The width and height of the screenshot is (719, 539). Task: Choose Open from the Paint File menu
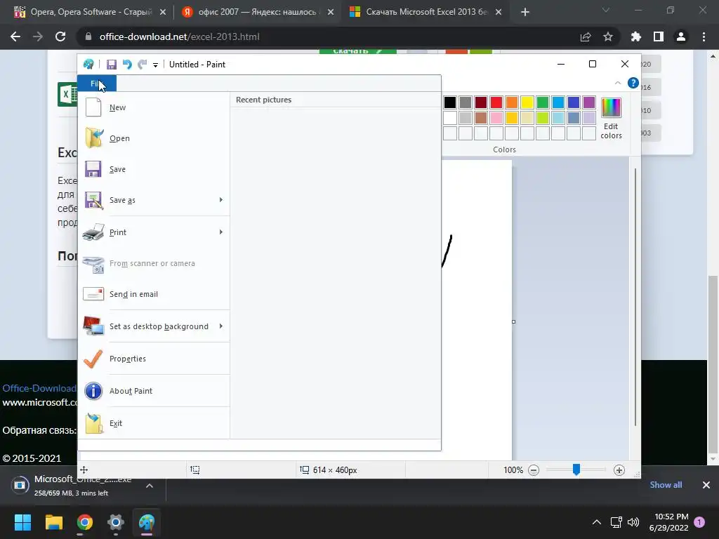154,138
